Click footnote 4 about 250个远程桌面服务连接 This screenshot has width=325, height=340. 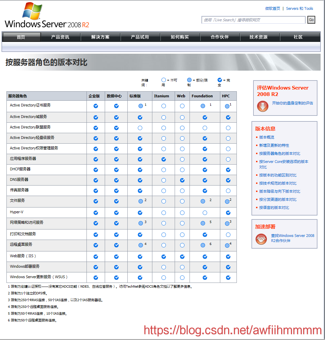[x=33, y=307]
